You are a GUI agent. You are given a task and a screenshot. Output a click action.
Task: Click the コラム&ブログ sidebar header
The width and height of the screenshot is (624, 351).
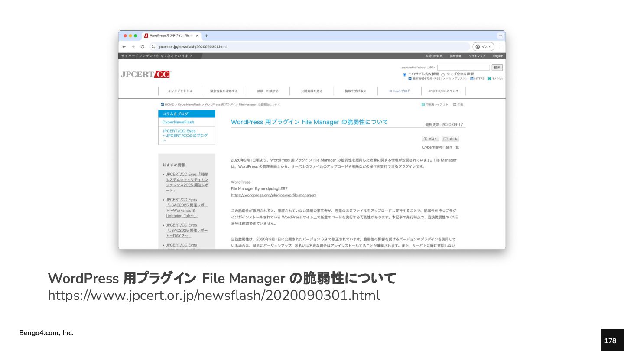pos(187,114)
